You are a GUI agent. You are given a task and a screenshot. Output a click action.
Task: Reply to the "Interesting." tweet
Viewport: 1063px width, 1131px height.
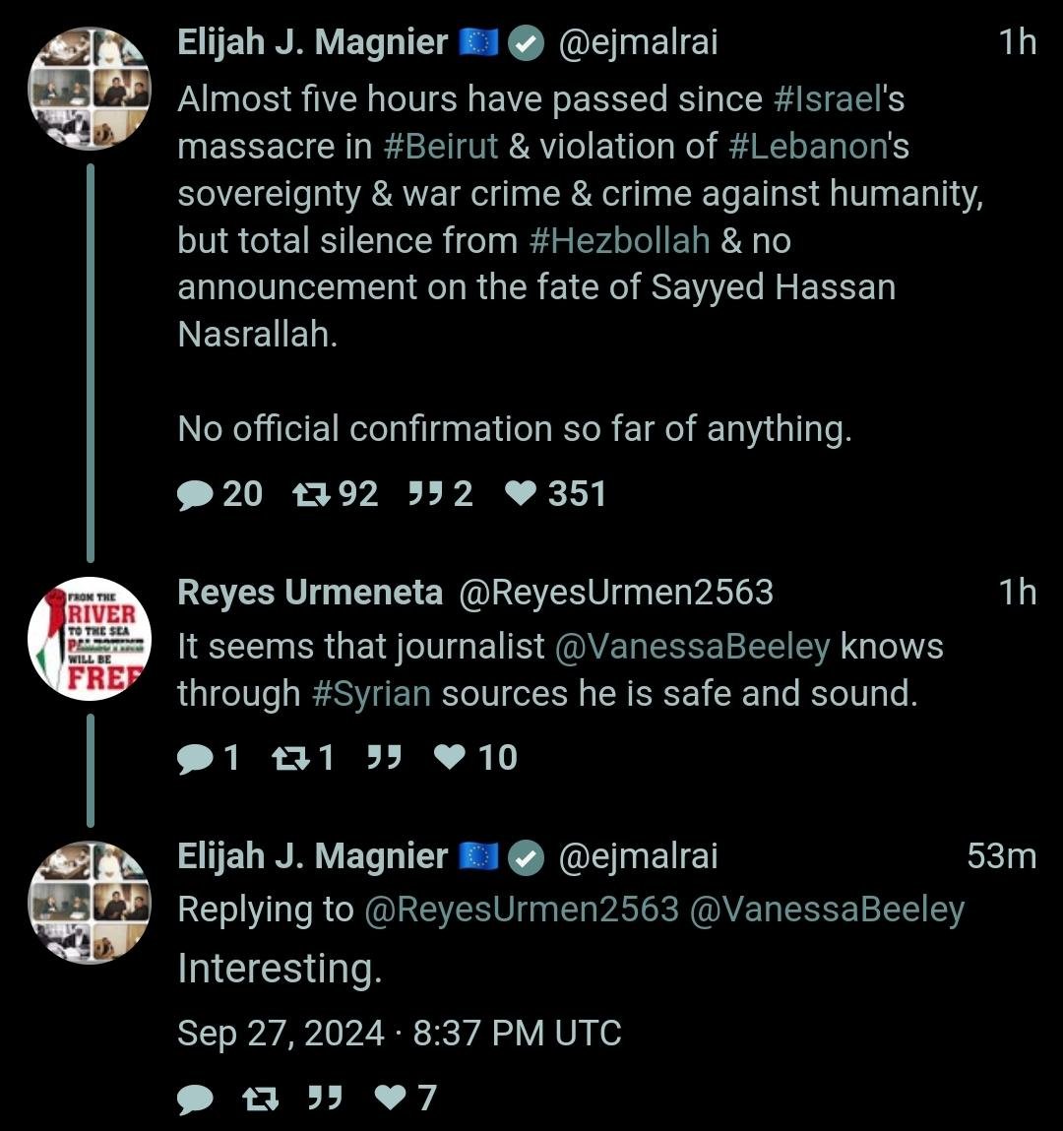tap(196, 1099)
